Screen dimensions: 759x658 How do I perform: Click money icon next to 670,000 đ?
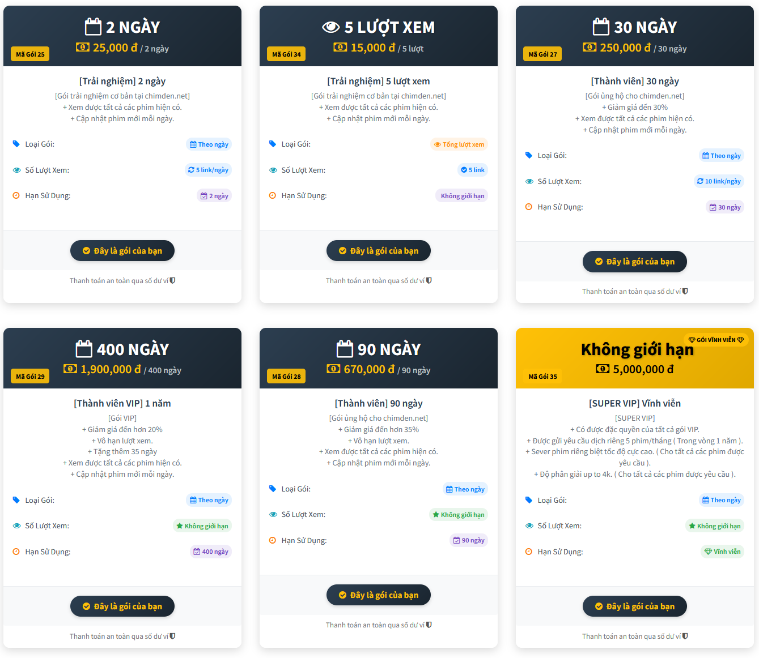tap(333, 369)
